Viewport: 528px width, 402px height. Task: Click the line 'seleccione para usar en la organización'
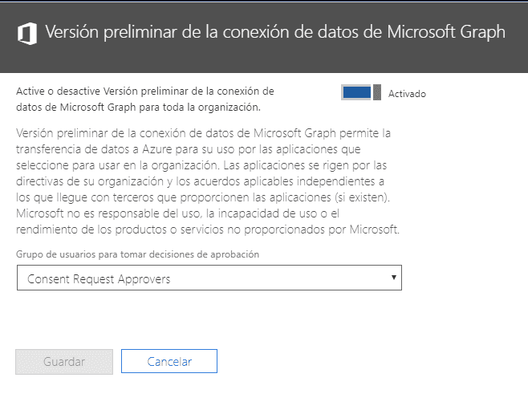click(201, 165)
